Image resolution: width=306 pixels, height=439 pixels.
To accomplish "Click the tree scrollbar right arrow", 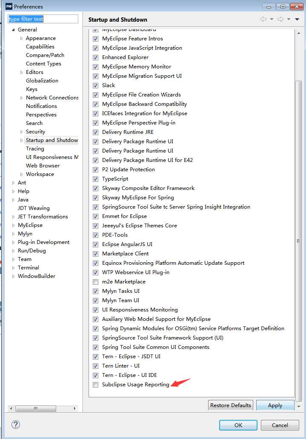I will pos(74,408).
